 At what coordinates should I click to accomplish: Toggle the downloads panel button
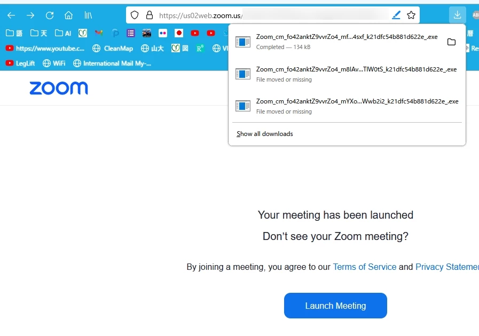[x=457, y=15]
